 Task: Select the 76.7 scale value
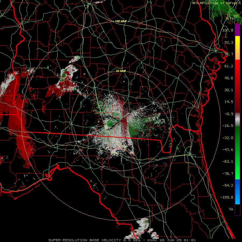[x=229, y=54]
